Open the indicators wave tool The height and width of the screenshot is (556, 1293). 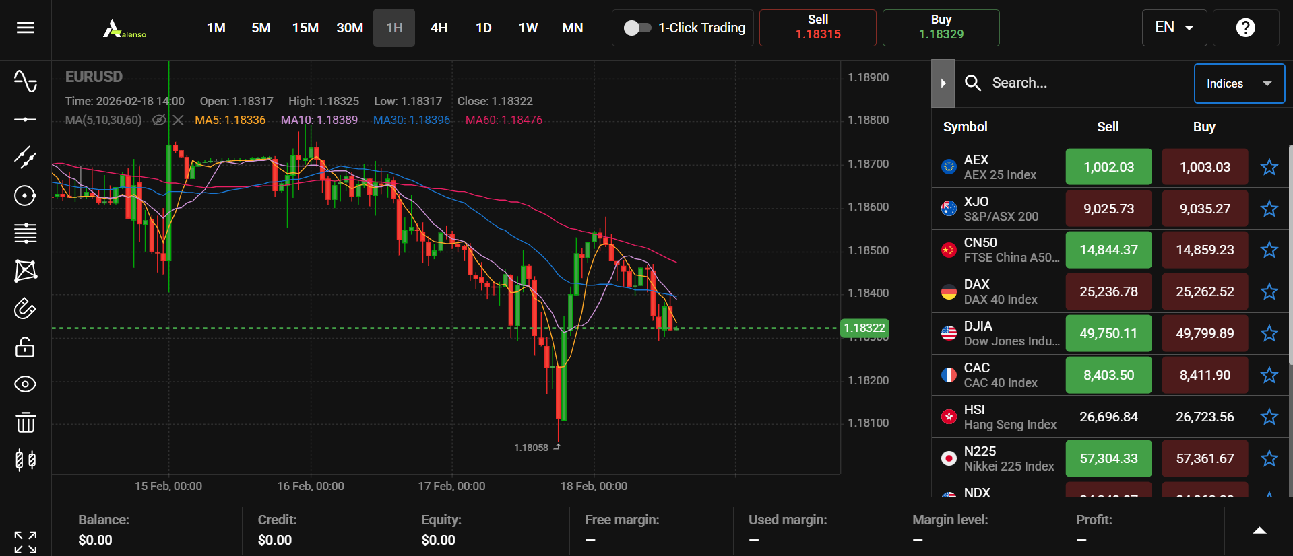[26, 81]
